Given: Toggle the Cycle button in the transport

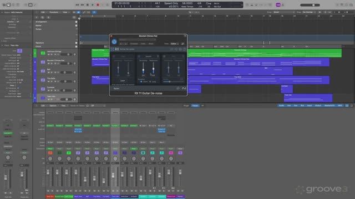Looking at the screenshot, I should coord(108,5).
